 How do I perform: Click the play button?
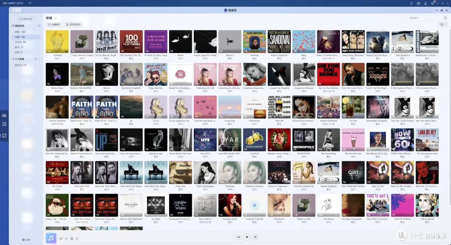pos(247,237)
